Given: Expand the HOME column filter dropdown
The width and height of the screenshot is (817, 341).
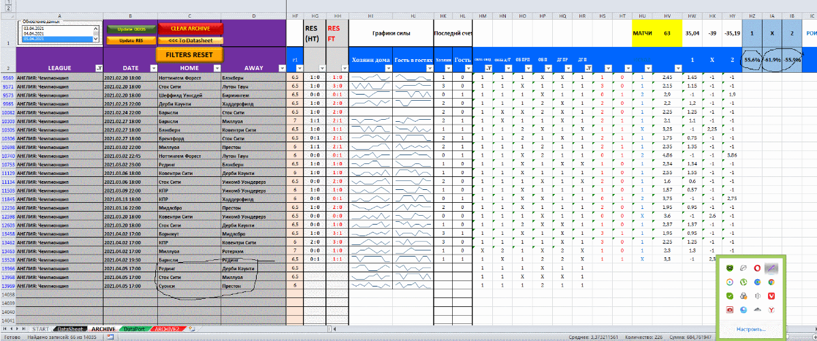Looking at the screenshot, I should [217, 68].
